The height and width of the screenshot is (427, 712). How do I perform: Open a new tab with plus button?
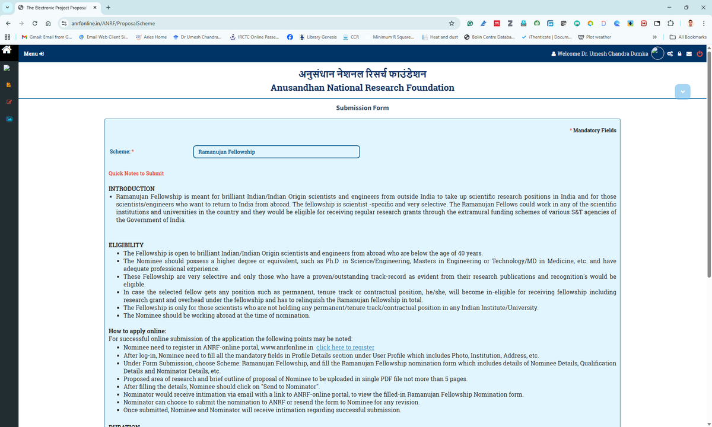point(109,8)
